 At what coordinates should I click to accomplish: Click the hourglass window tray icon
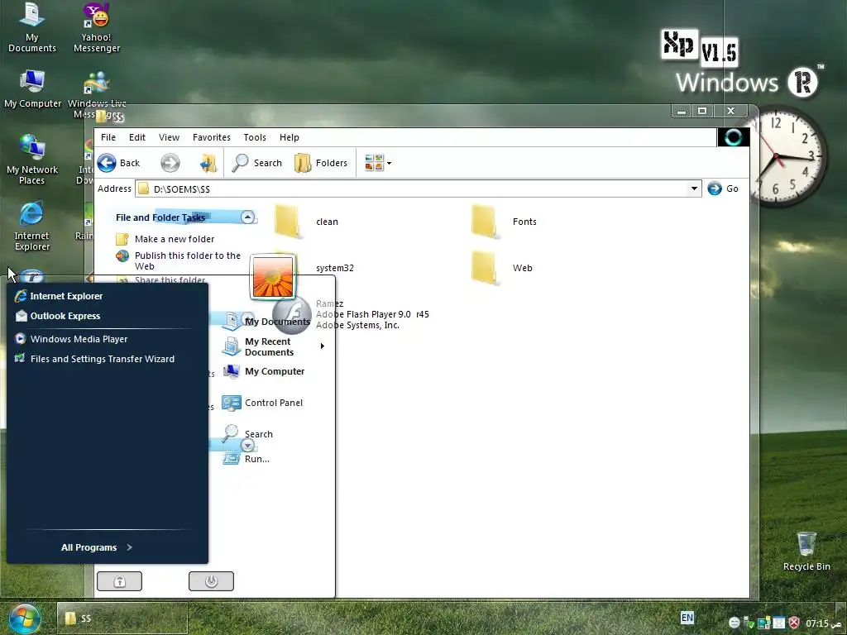(778, 623)
